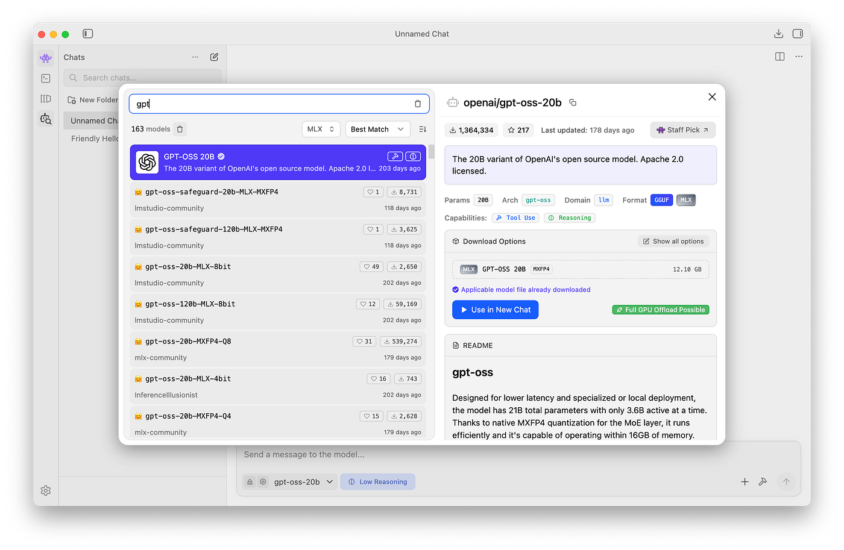
Task: Open the Unnamed Chat conversation
Action: [92, 120]
